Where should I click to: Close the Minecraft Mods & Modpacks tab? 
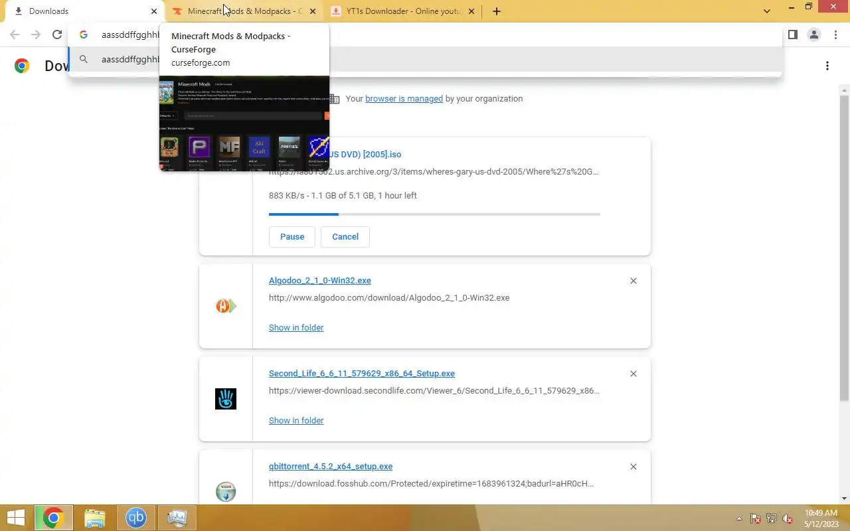313,11
